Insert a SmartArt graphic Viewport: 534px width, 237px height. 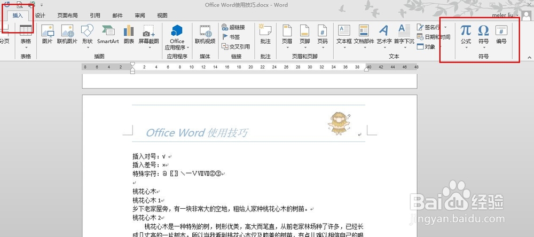tap(108, 35)
